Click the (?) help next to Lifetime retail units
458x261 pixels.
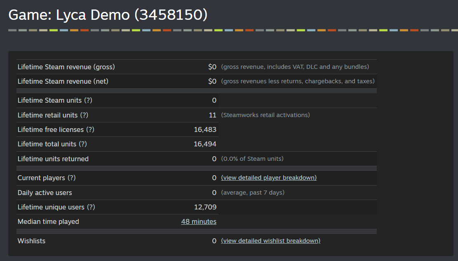(84, 115)
